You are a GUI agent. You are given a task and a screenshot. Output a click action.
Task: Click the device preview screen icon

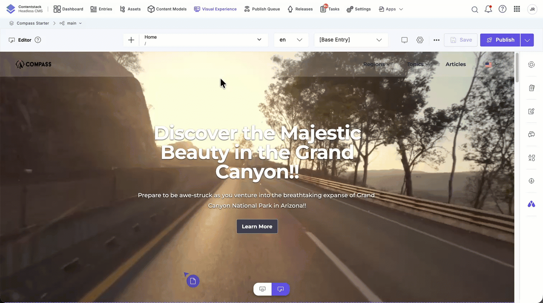[x=404, y=40]
